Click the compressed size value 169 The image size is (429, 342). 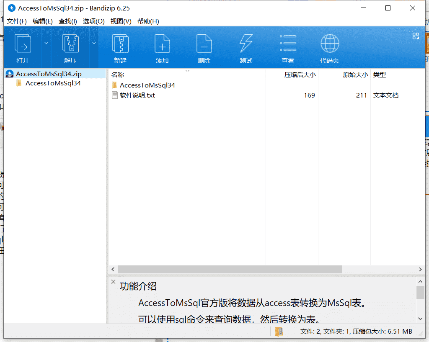(309, 95)
